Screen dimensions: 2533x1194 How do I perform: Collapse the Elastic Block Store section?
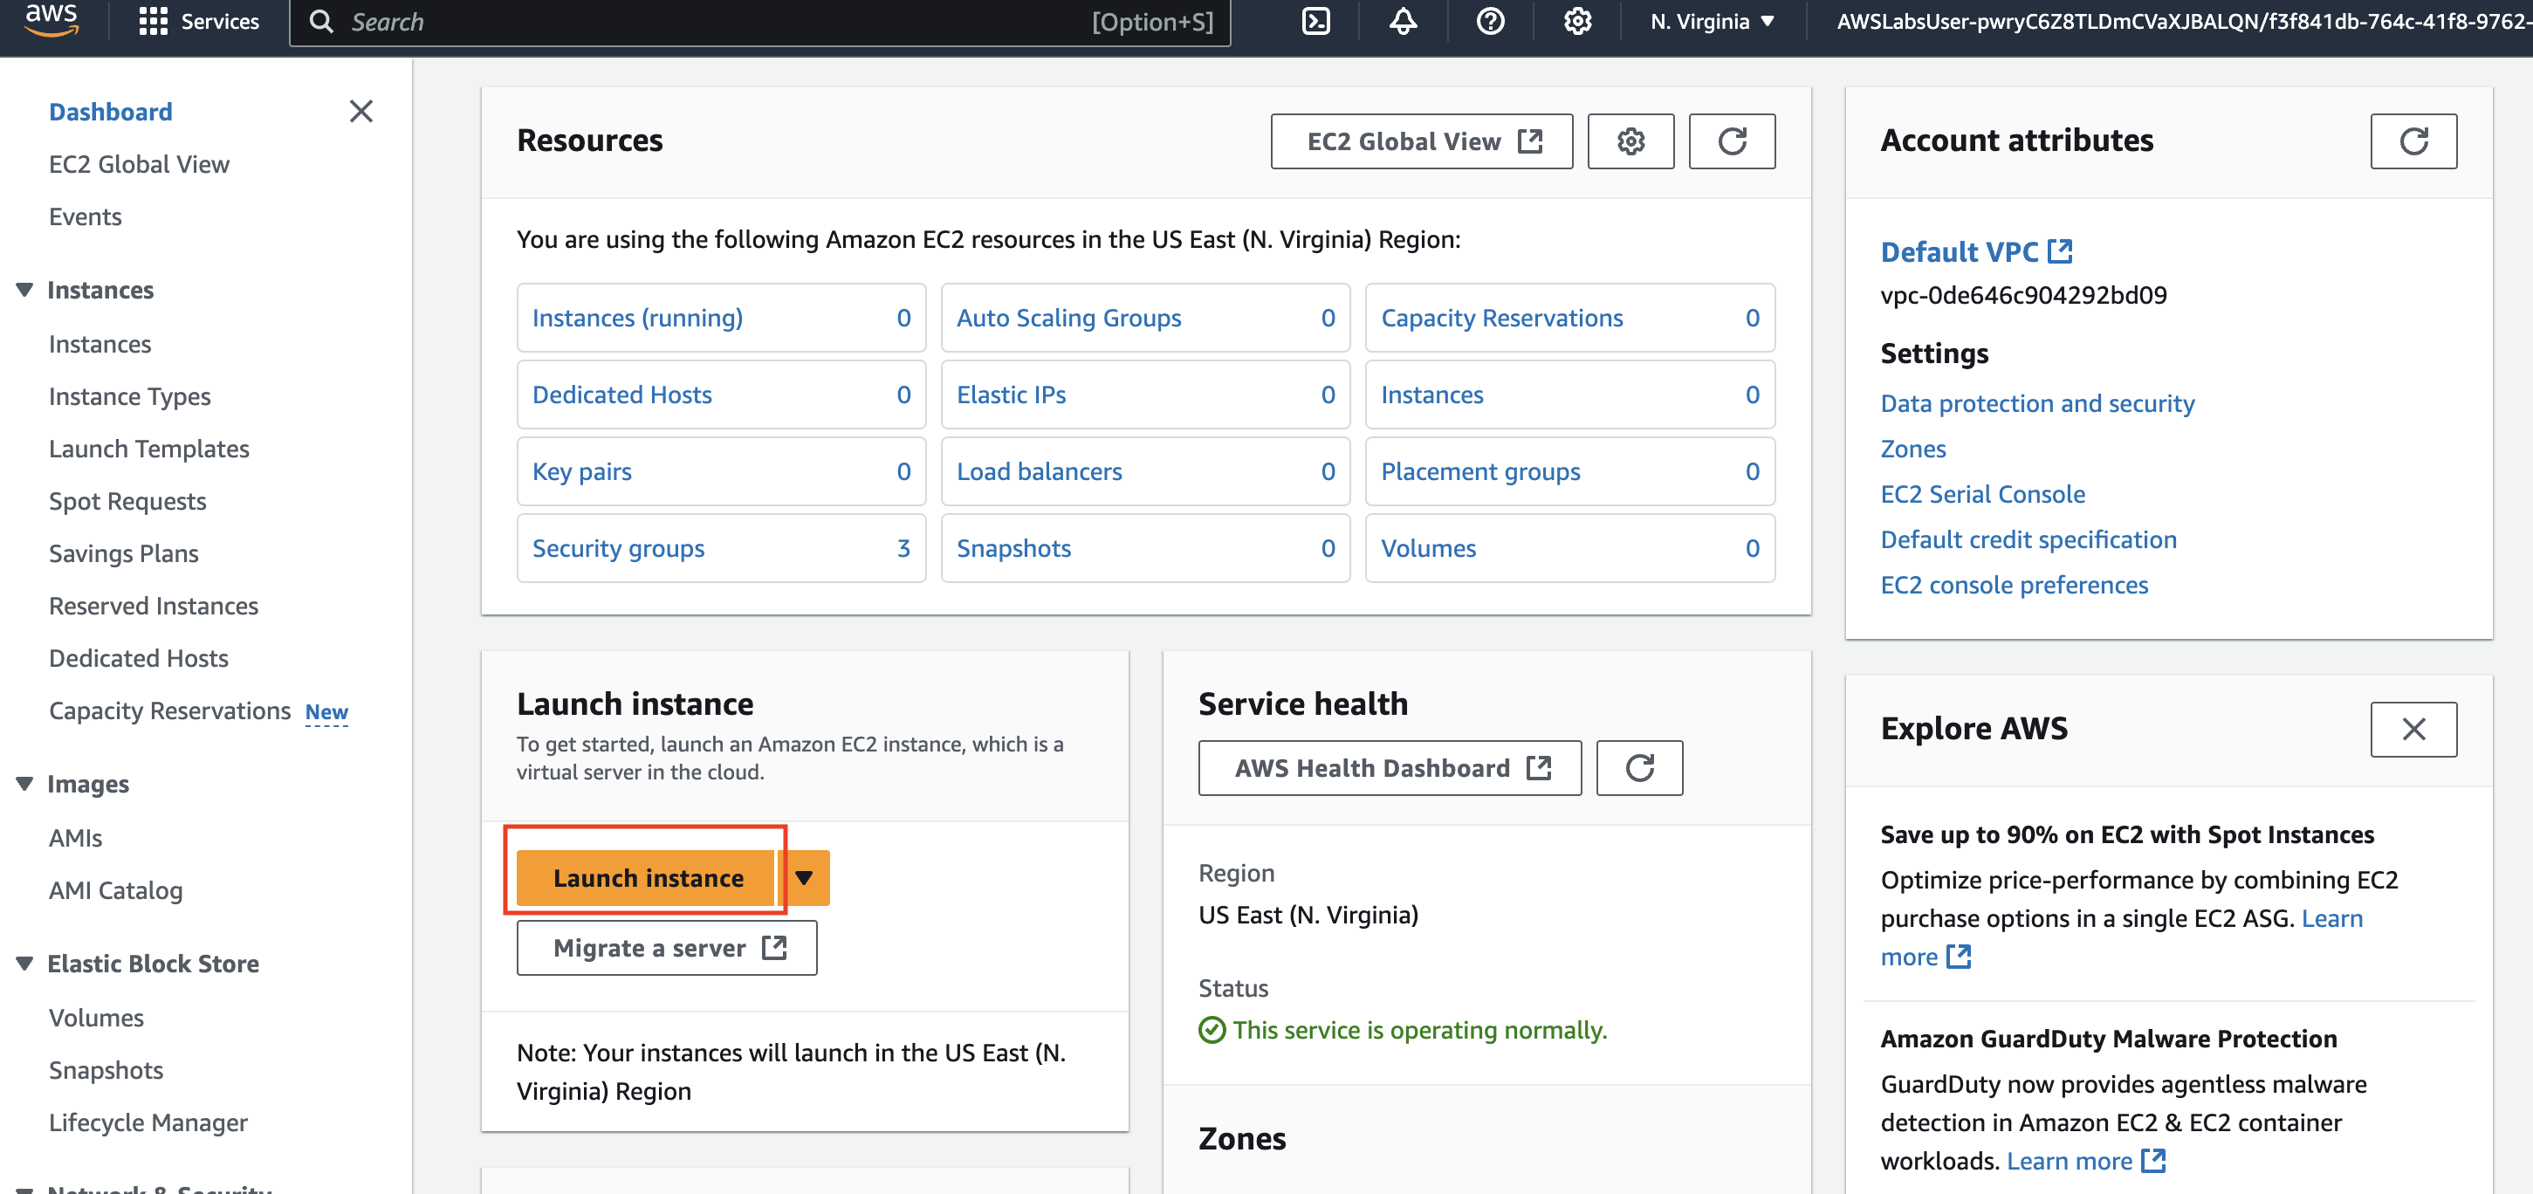(x=25, y=964)
